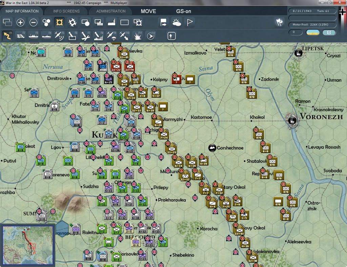Click the MOVE mode label
Viewport: 347px width, 267px height.
click(148, 11)
